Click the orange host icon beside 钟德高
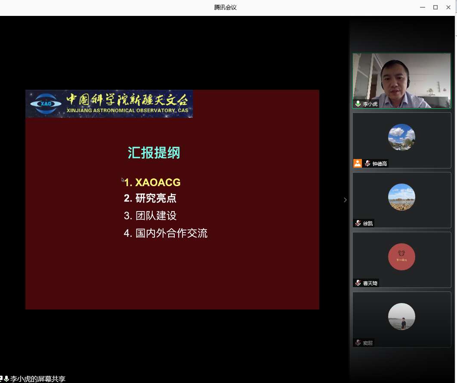This screenshot has height=383, width=457. 357,163
